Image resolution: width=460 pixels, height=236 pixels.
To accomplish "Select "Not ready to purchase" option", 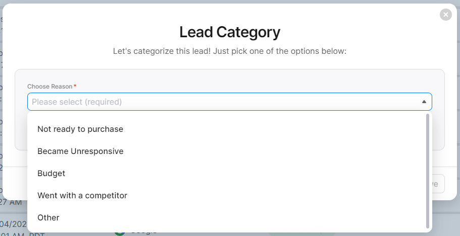I will 80,129.
